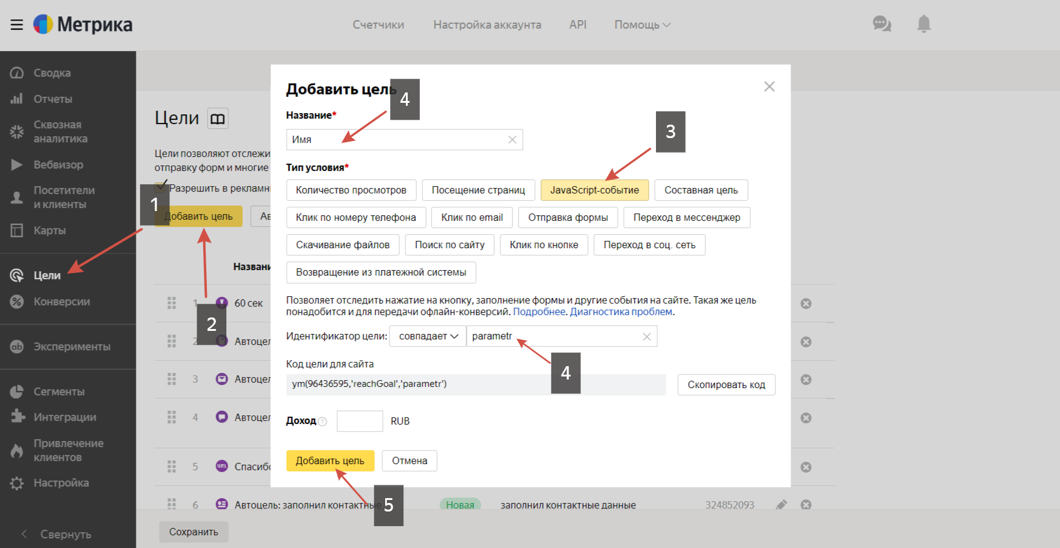Expand the Помощь dropdown menu
This screenshot has width=1060, height=548.
point(642,24)
